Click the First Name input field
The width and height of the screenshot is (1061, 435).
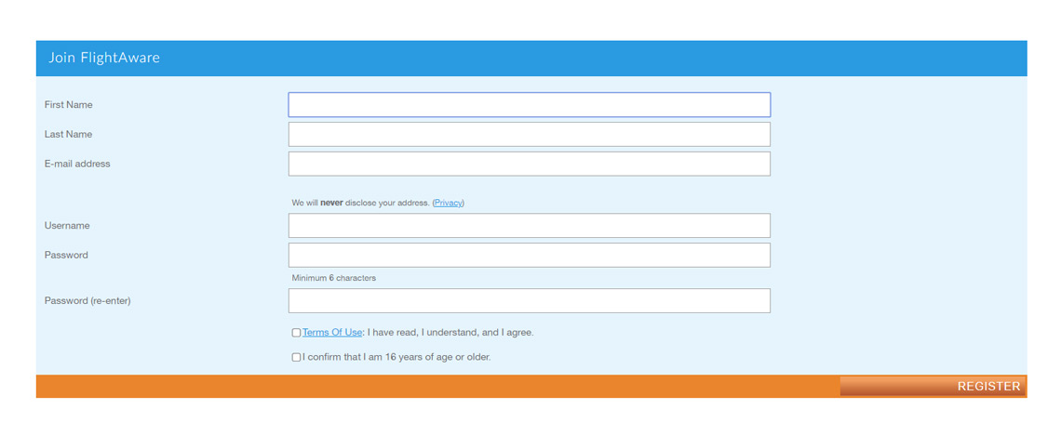530,105
